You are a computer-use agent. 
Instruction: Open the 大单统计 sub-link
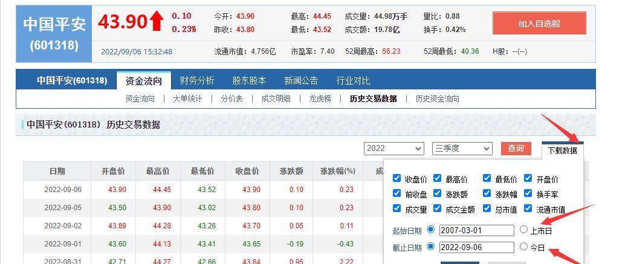[x=187, y=98]
